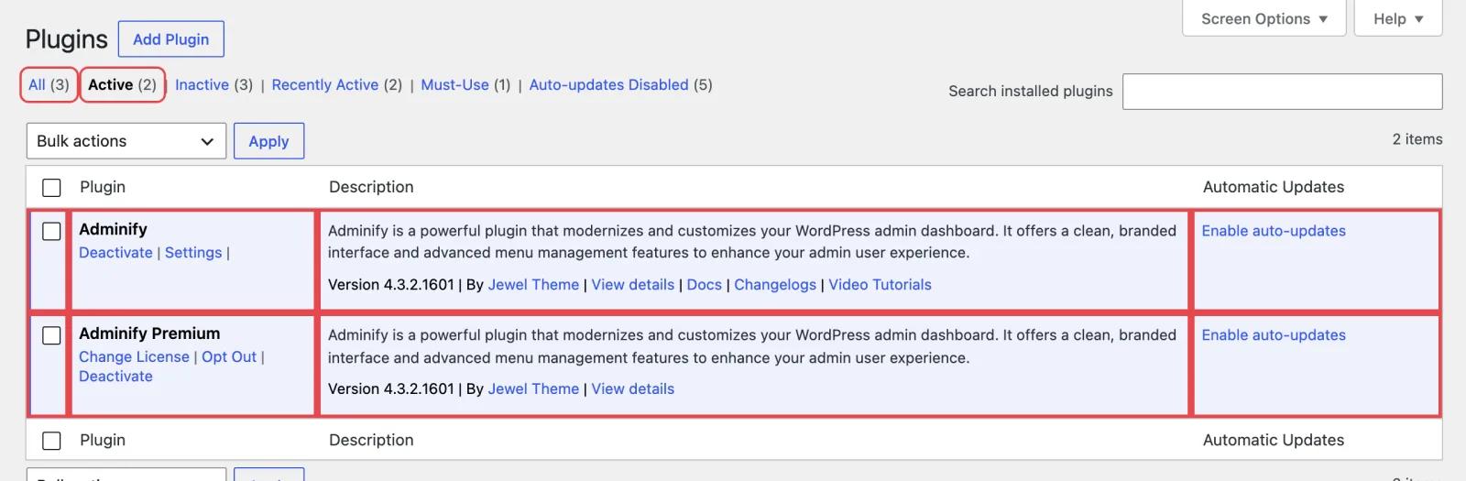Open Adminify Settings link
This screenshot has width=1466, height=481.
pyautogui.click(x=193, y=253)
